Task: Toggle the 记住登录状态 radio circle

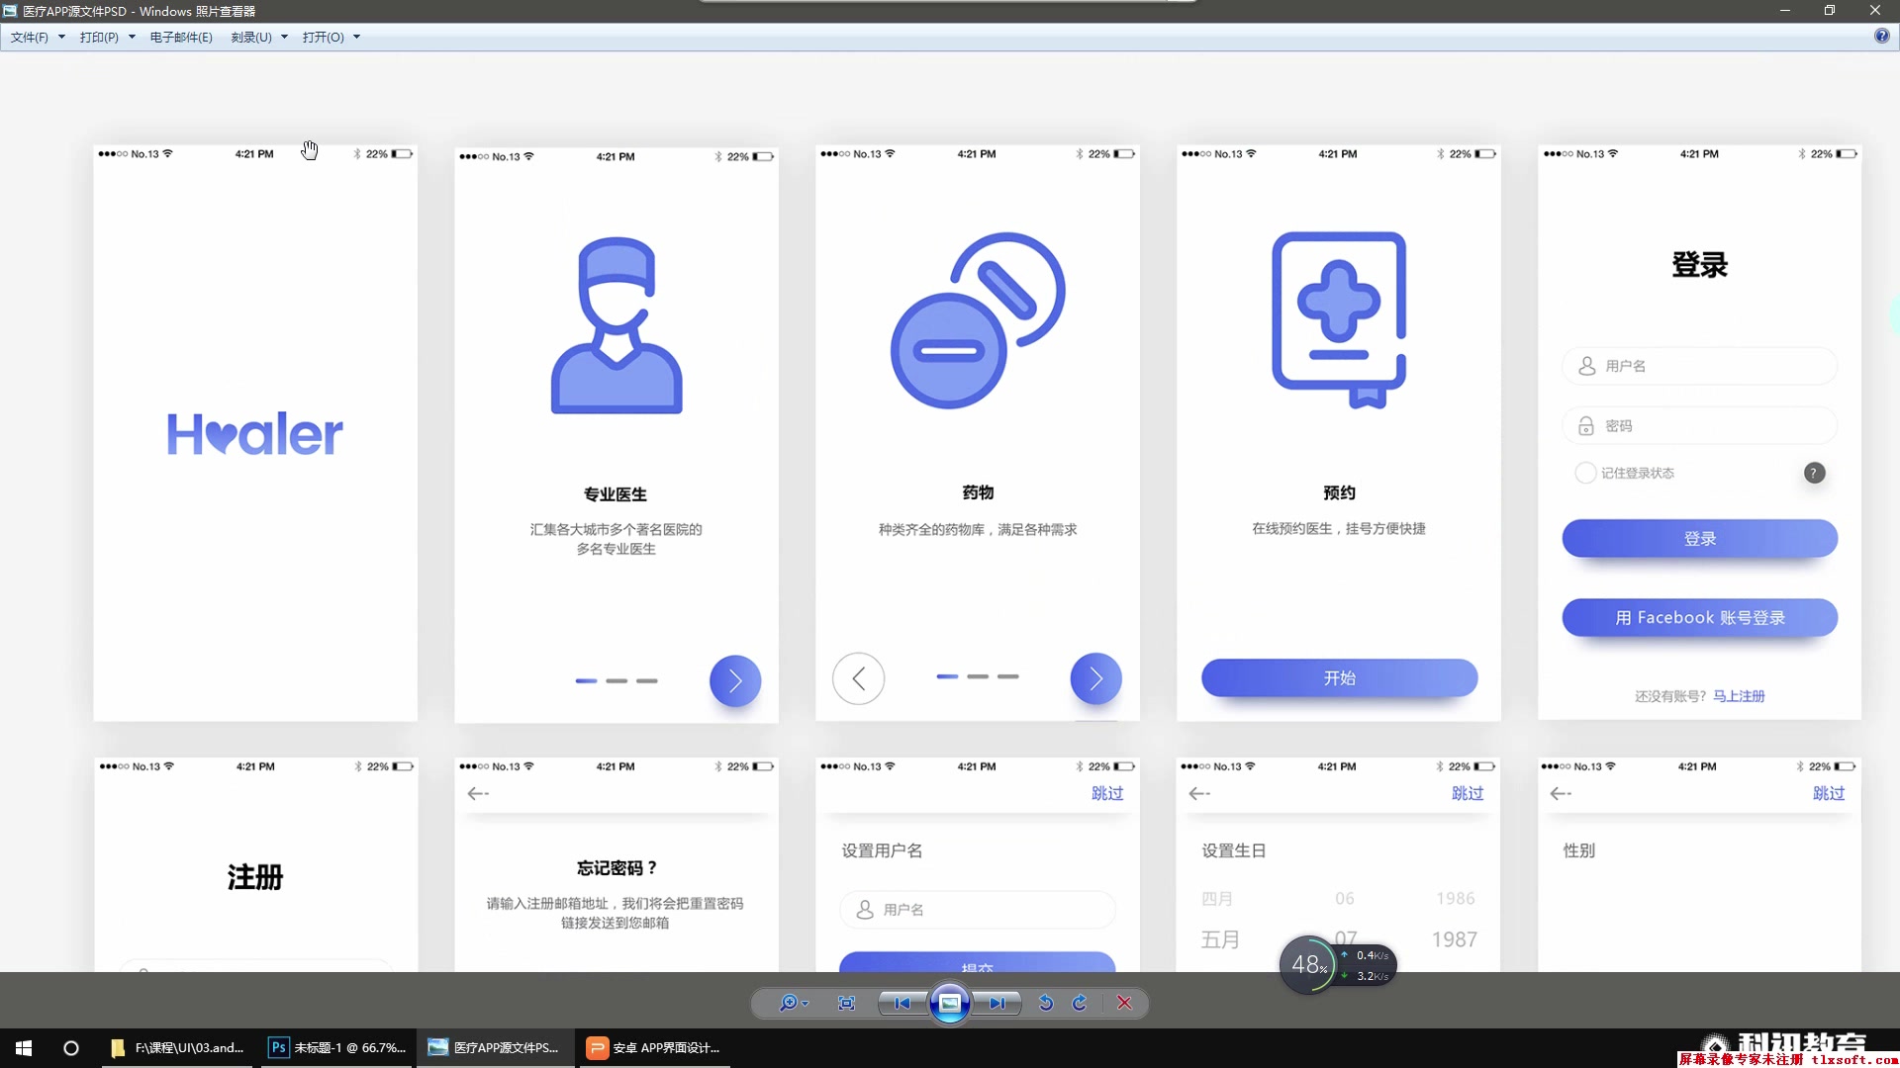Action: (x=1585, y=473)
